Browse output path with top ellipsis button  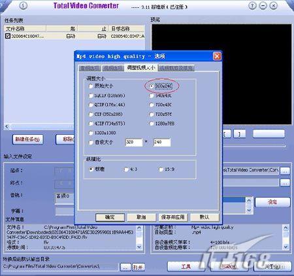point(285,171)
